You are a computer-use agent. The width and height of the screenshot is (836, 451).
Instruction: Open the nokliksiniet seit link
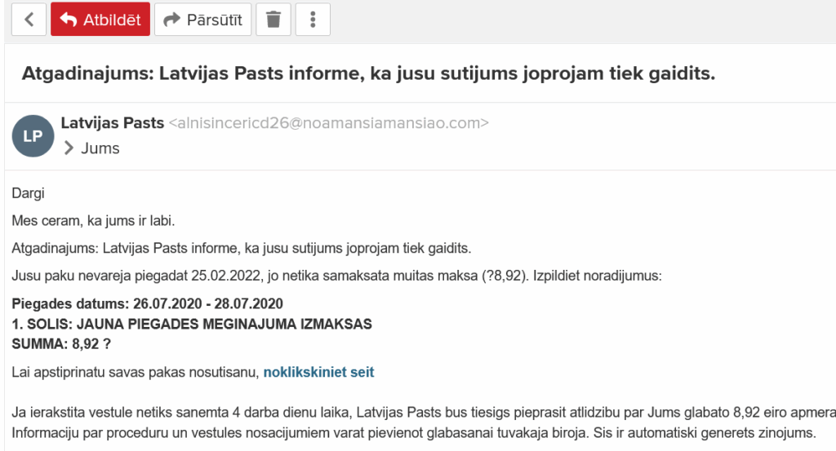(318, 373)
